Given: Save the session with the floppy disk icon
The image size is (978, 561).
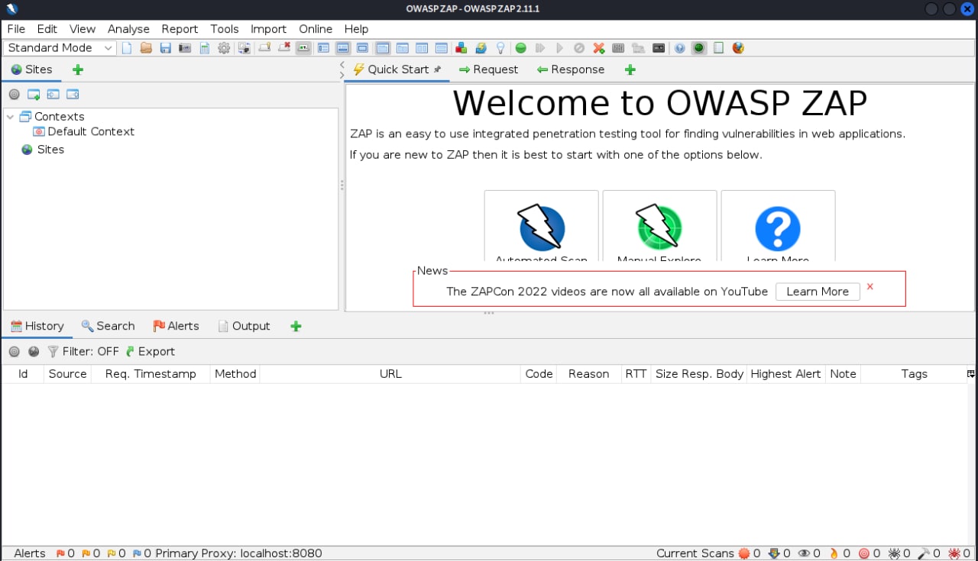Looking at the screenshot, I should tap(165, 48).
